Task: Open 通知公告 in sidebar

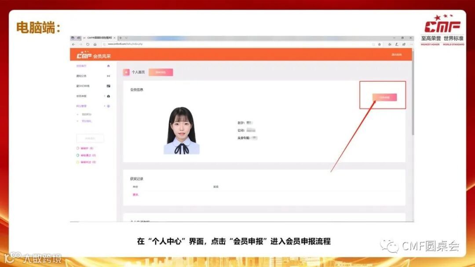Action: [x=81, y=76]
